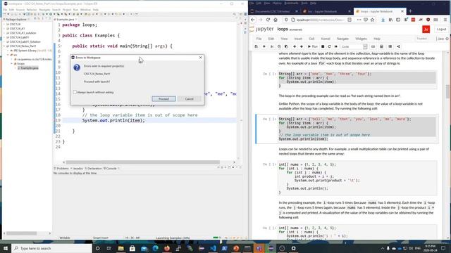Click the Package Explorer horizontal scrollbar
This screenshot has width=451, height=253.
22,233
